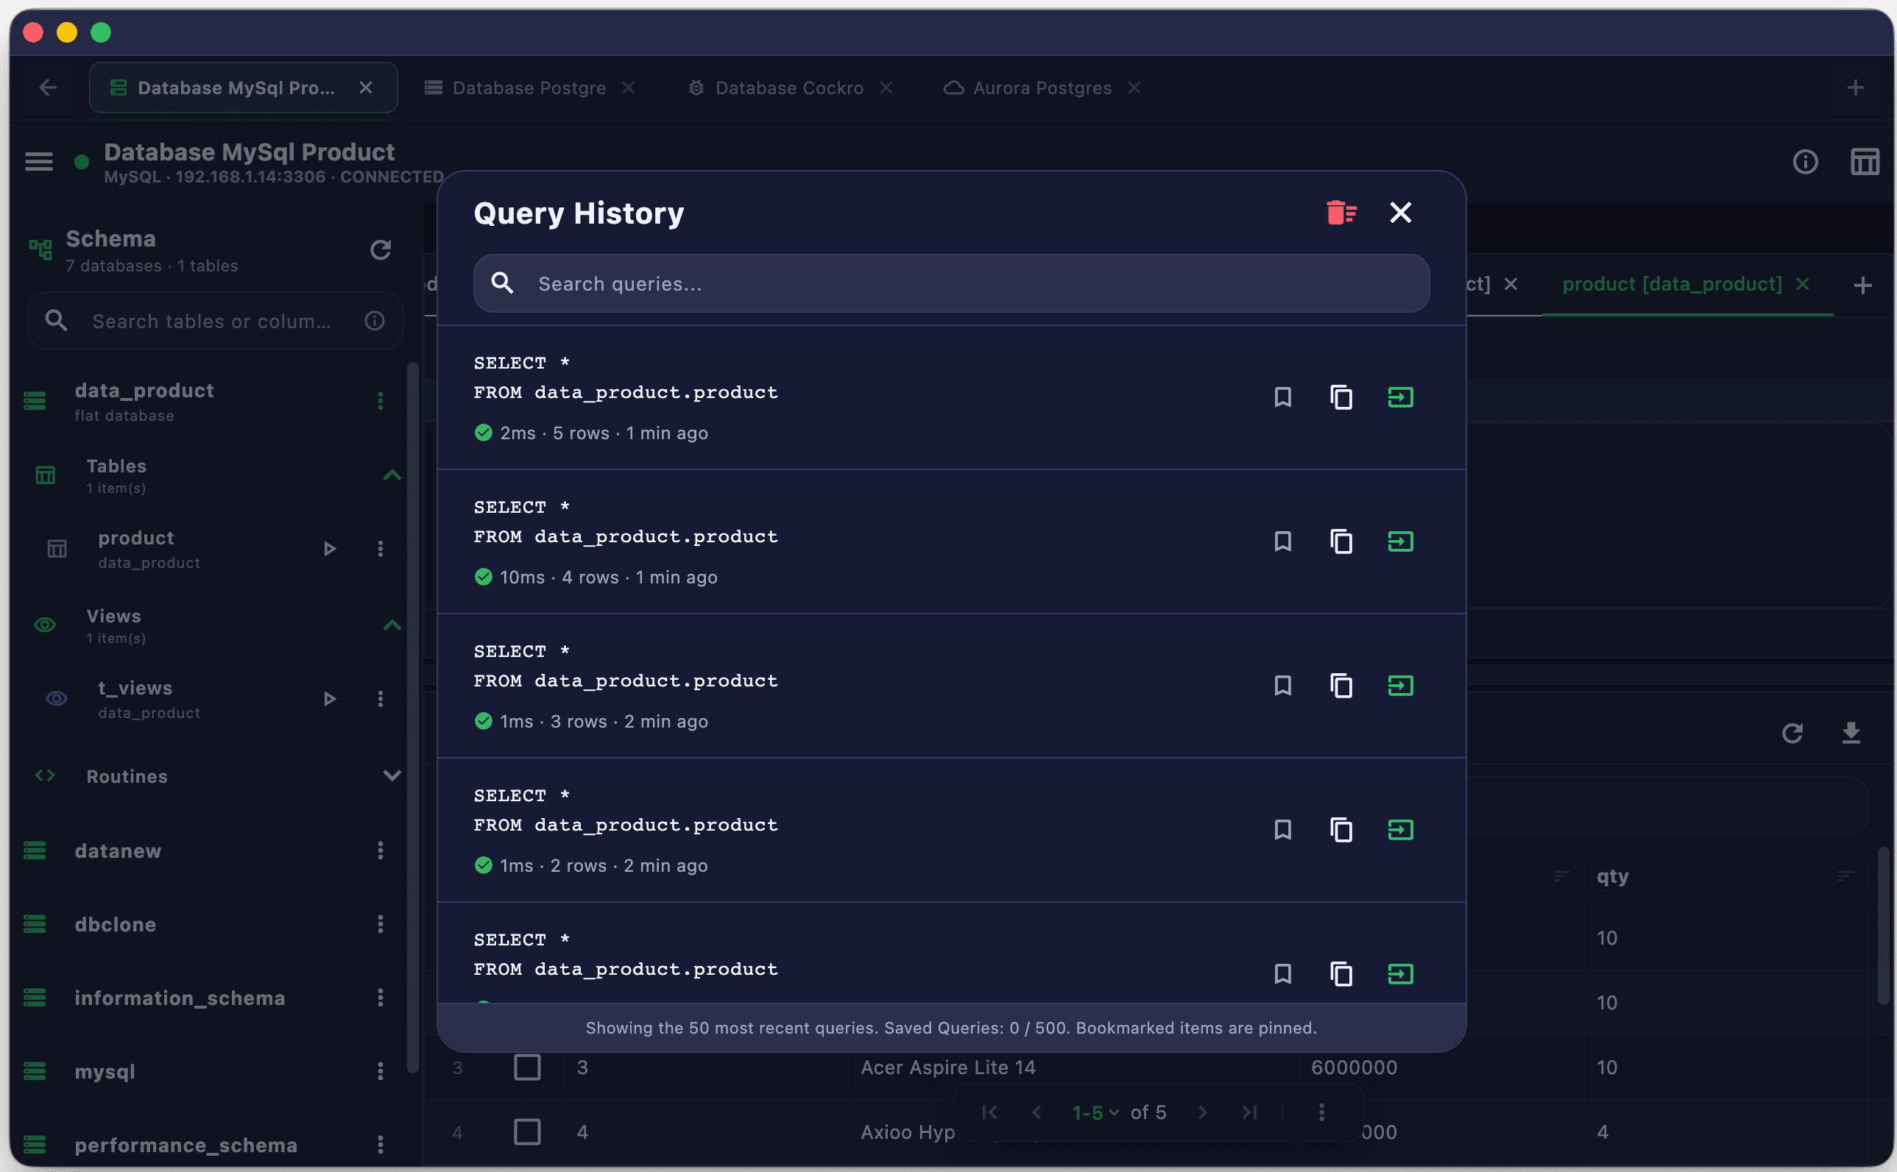Show schema search info tooltip icon
The width and height of the screenshot is (1897, 1172).
tap(375, 321)
